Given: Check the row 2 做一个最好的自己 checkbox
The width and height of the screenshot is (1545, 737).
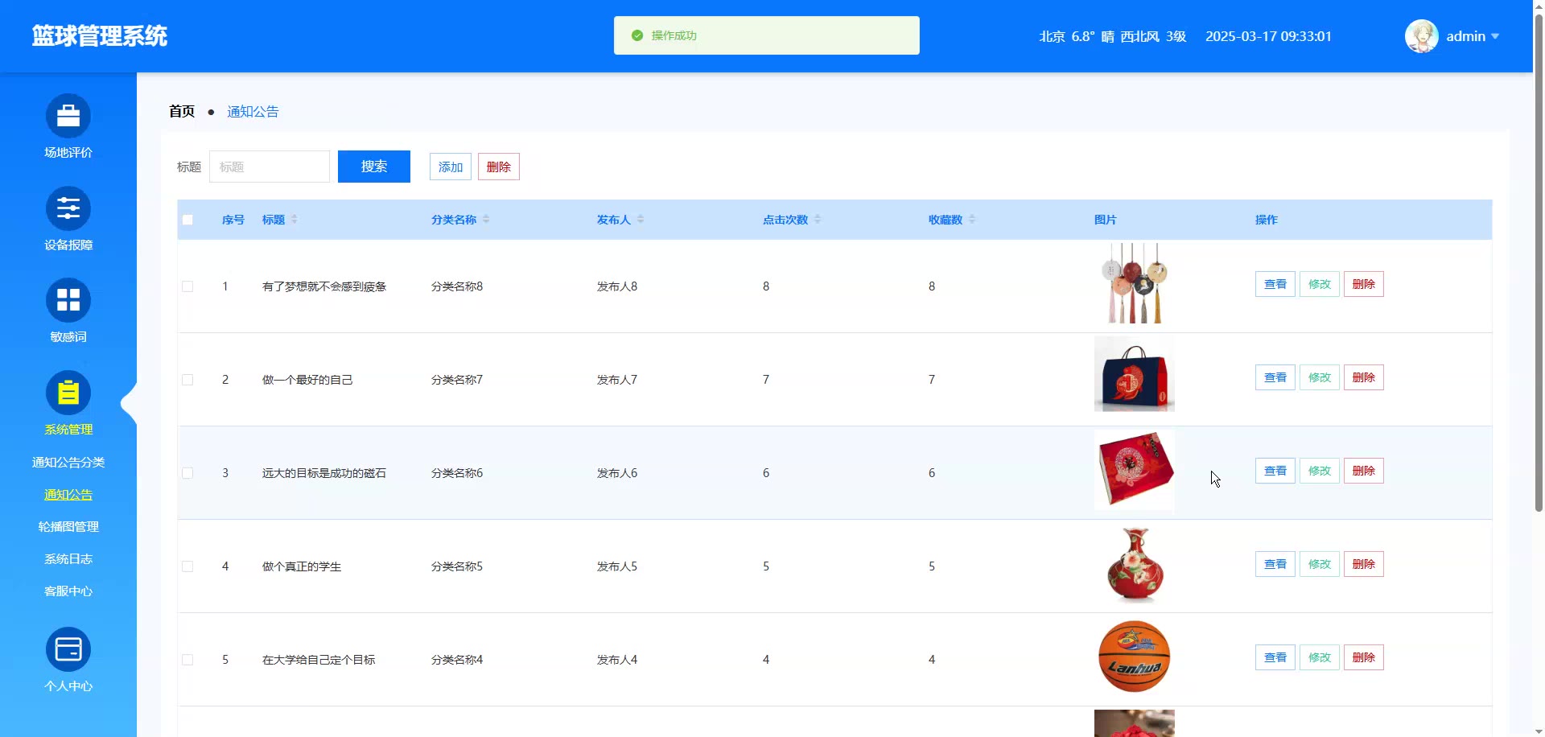Looking at the screenshot, I should click(x=187, y=380).
